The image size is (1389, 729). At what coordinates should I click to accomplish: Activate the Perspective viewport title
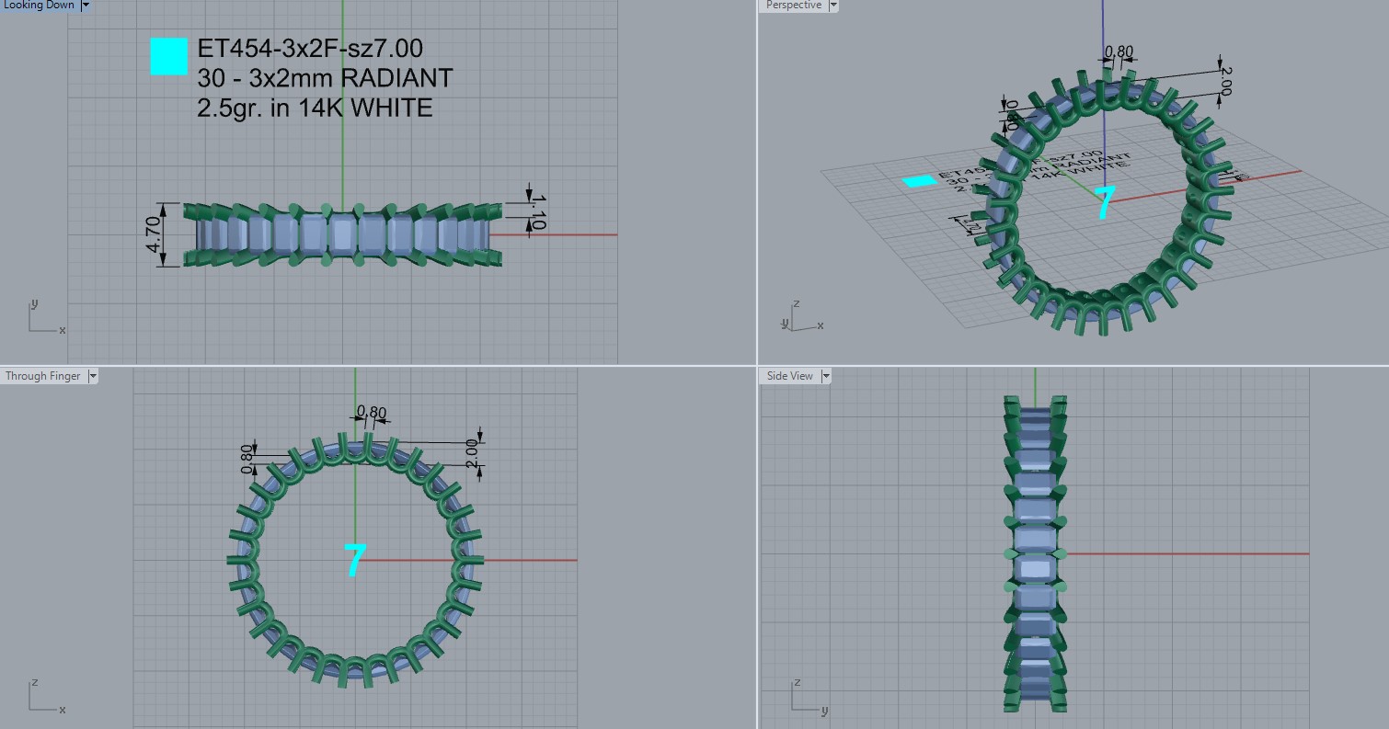tap(793, 6)
